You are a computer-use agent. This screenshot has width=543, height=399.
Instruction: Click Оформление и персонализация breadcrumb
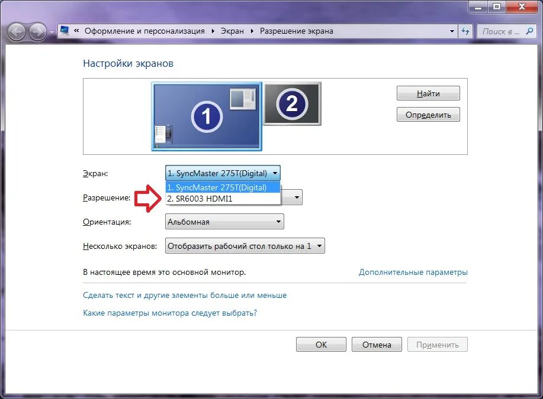coord(144,31)
